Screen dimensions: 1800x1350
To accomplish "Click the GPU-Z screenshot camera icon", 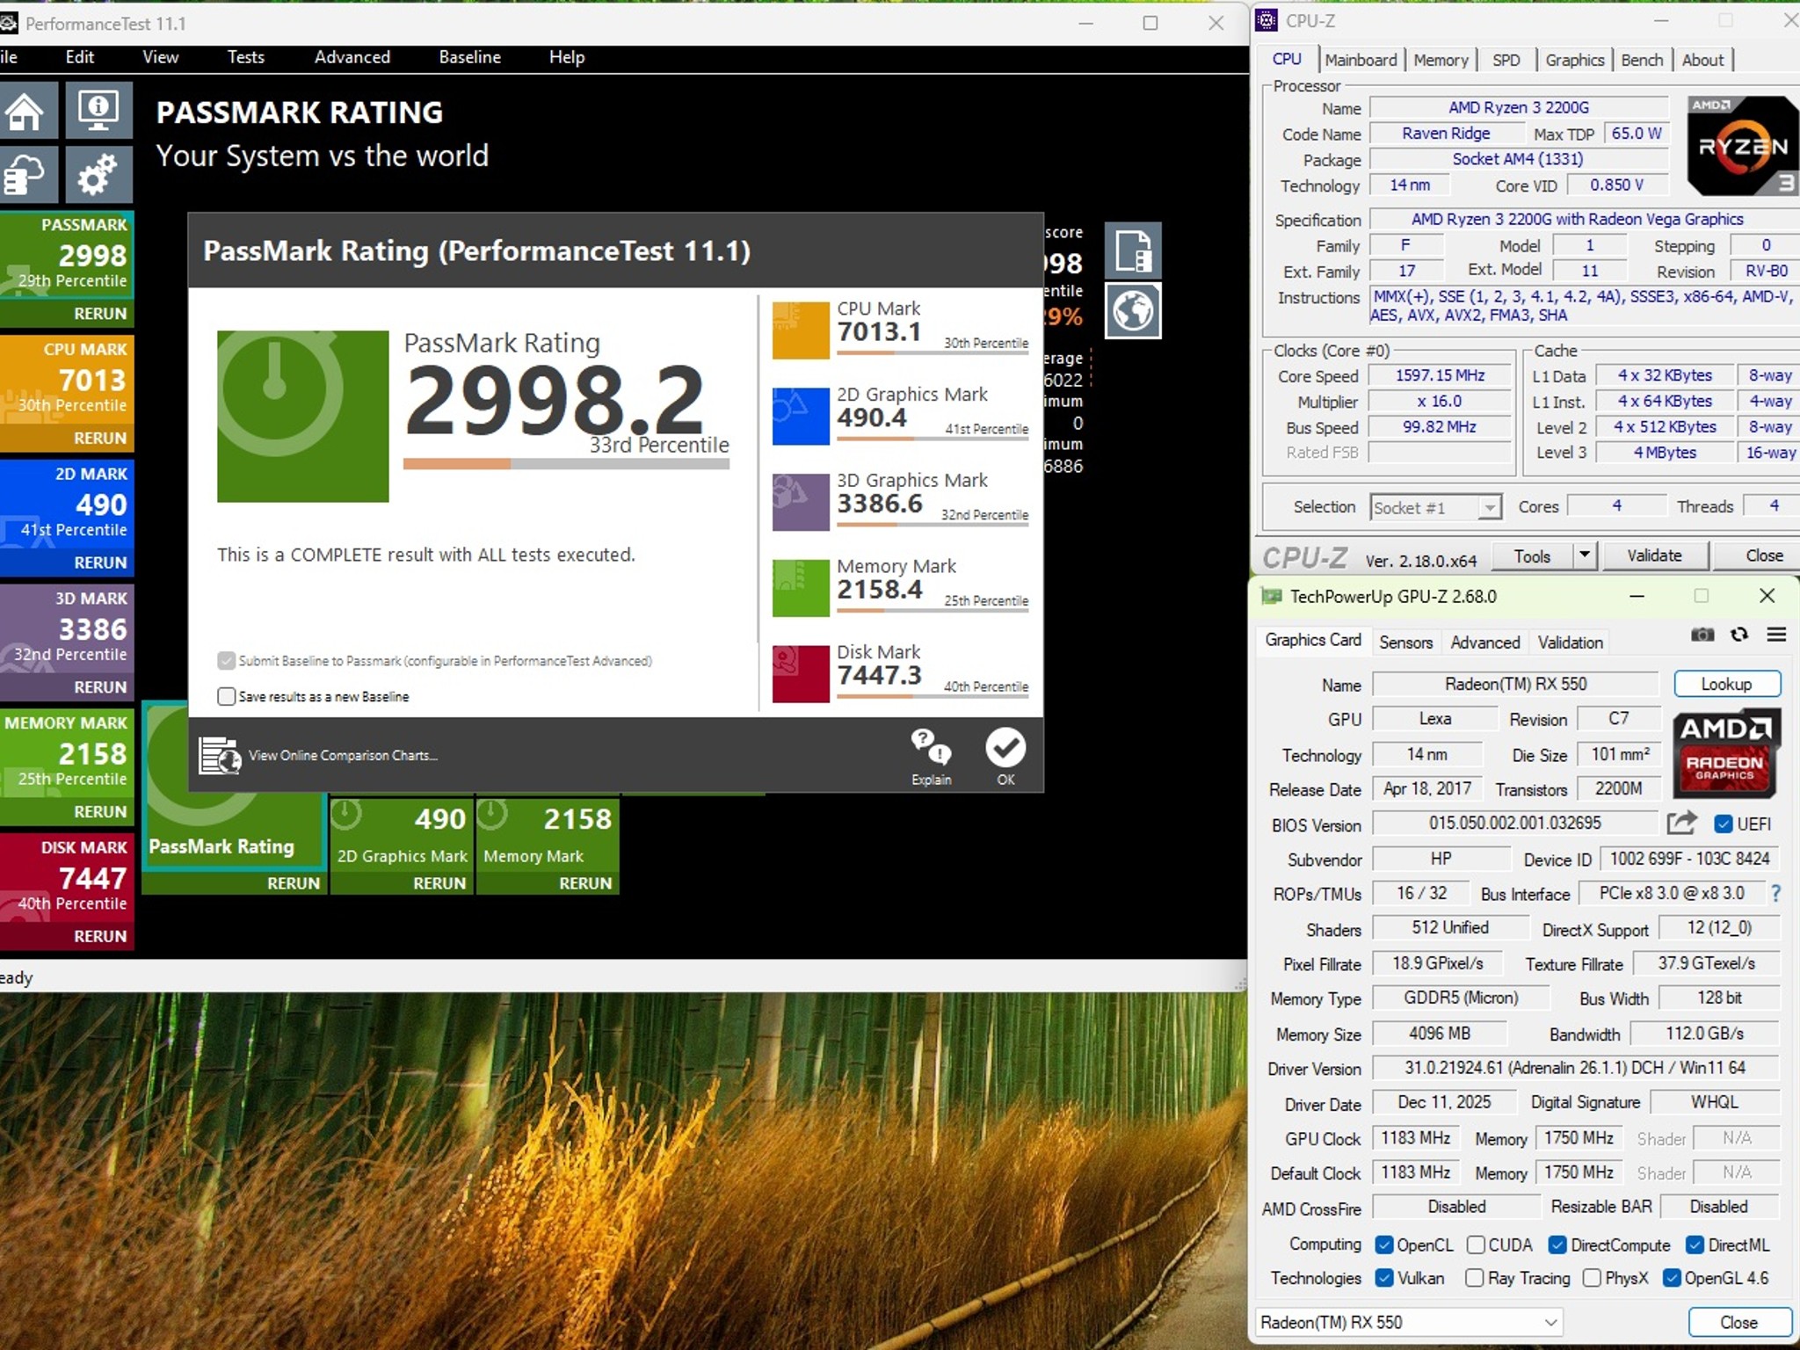I will [1702, 635].
